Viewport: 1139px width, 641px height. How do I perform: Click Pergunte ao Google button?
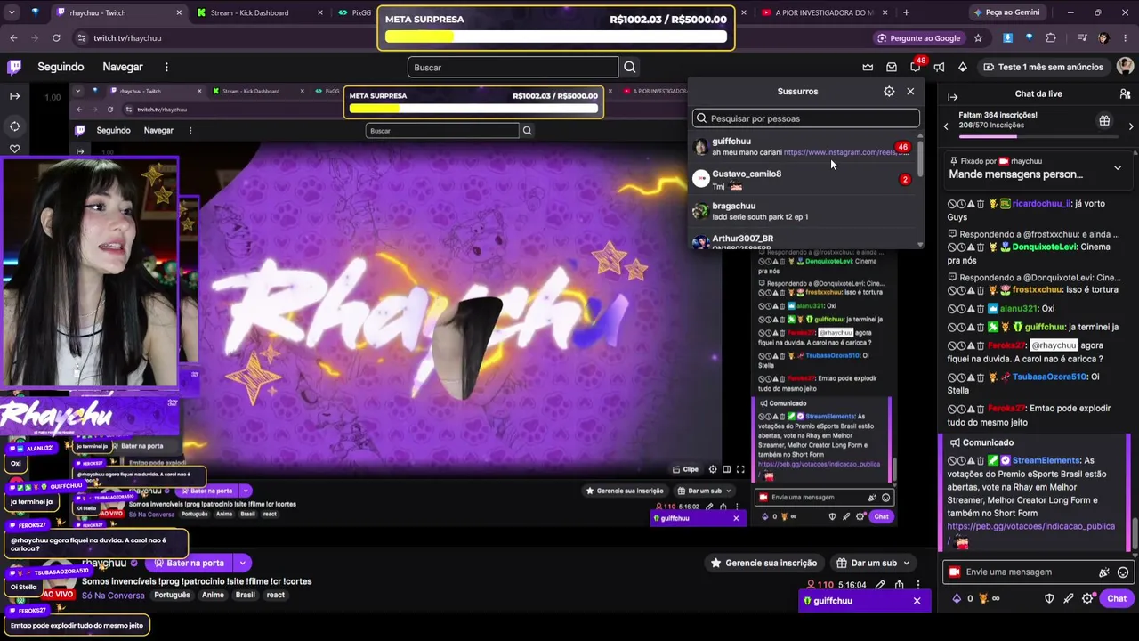click(x=917, y=38)
